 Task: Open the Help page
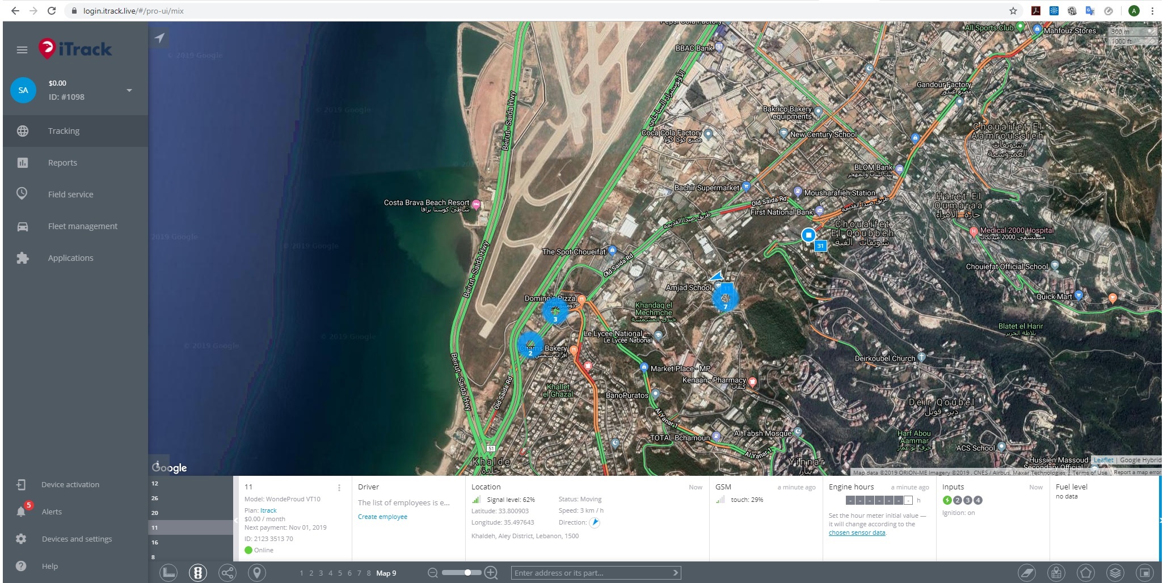point(75,566)
